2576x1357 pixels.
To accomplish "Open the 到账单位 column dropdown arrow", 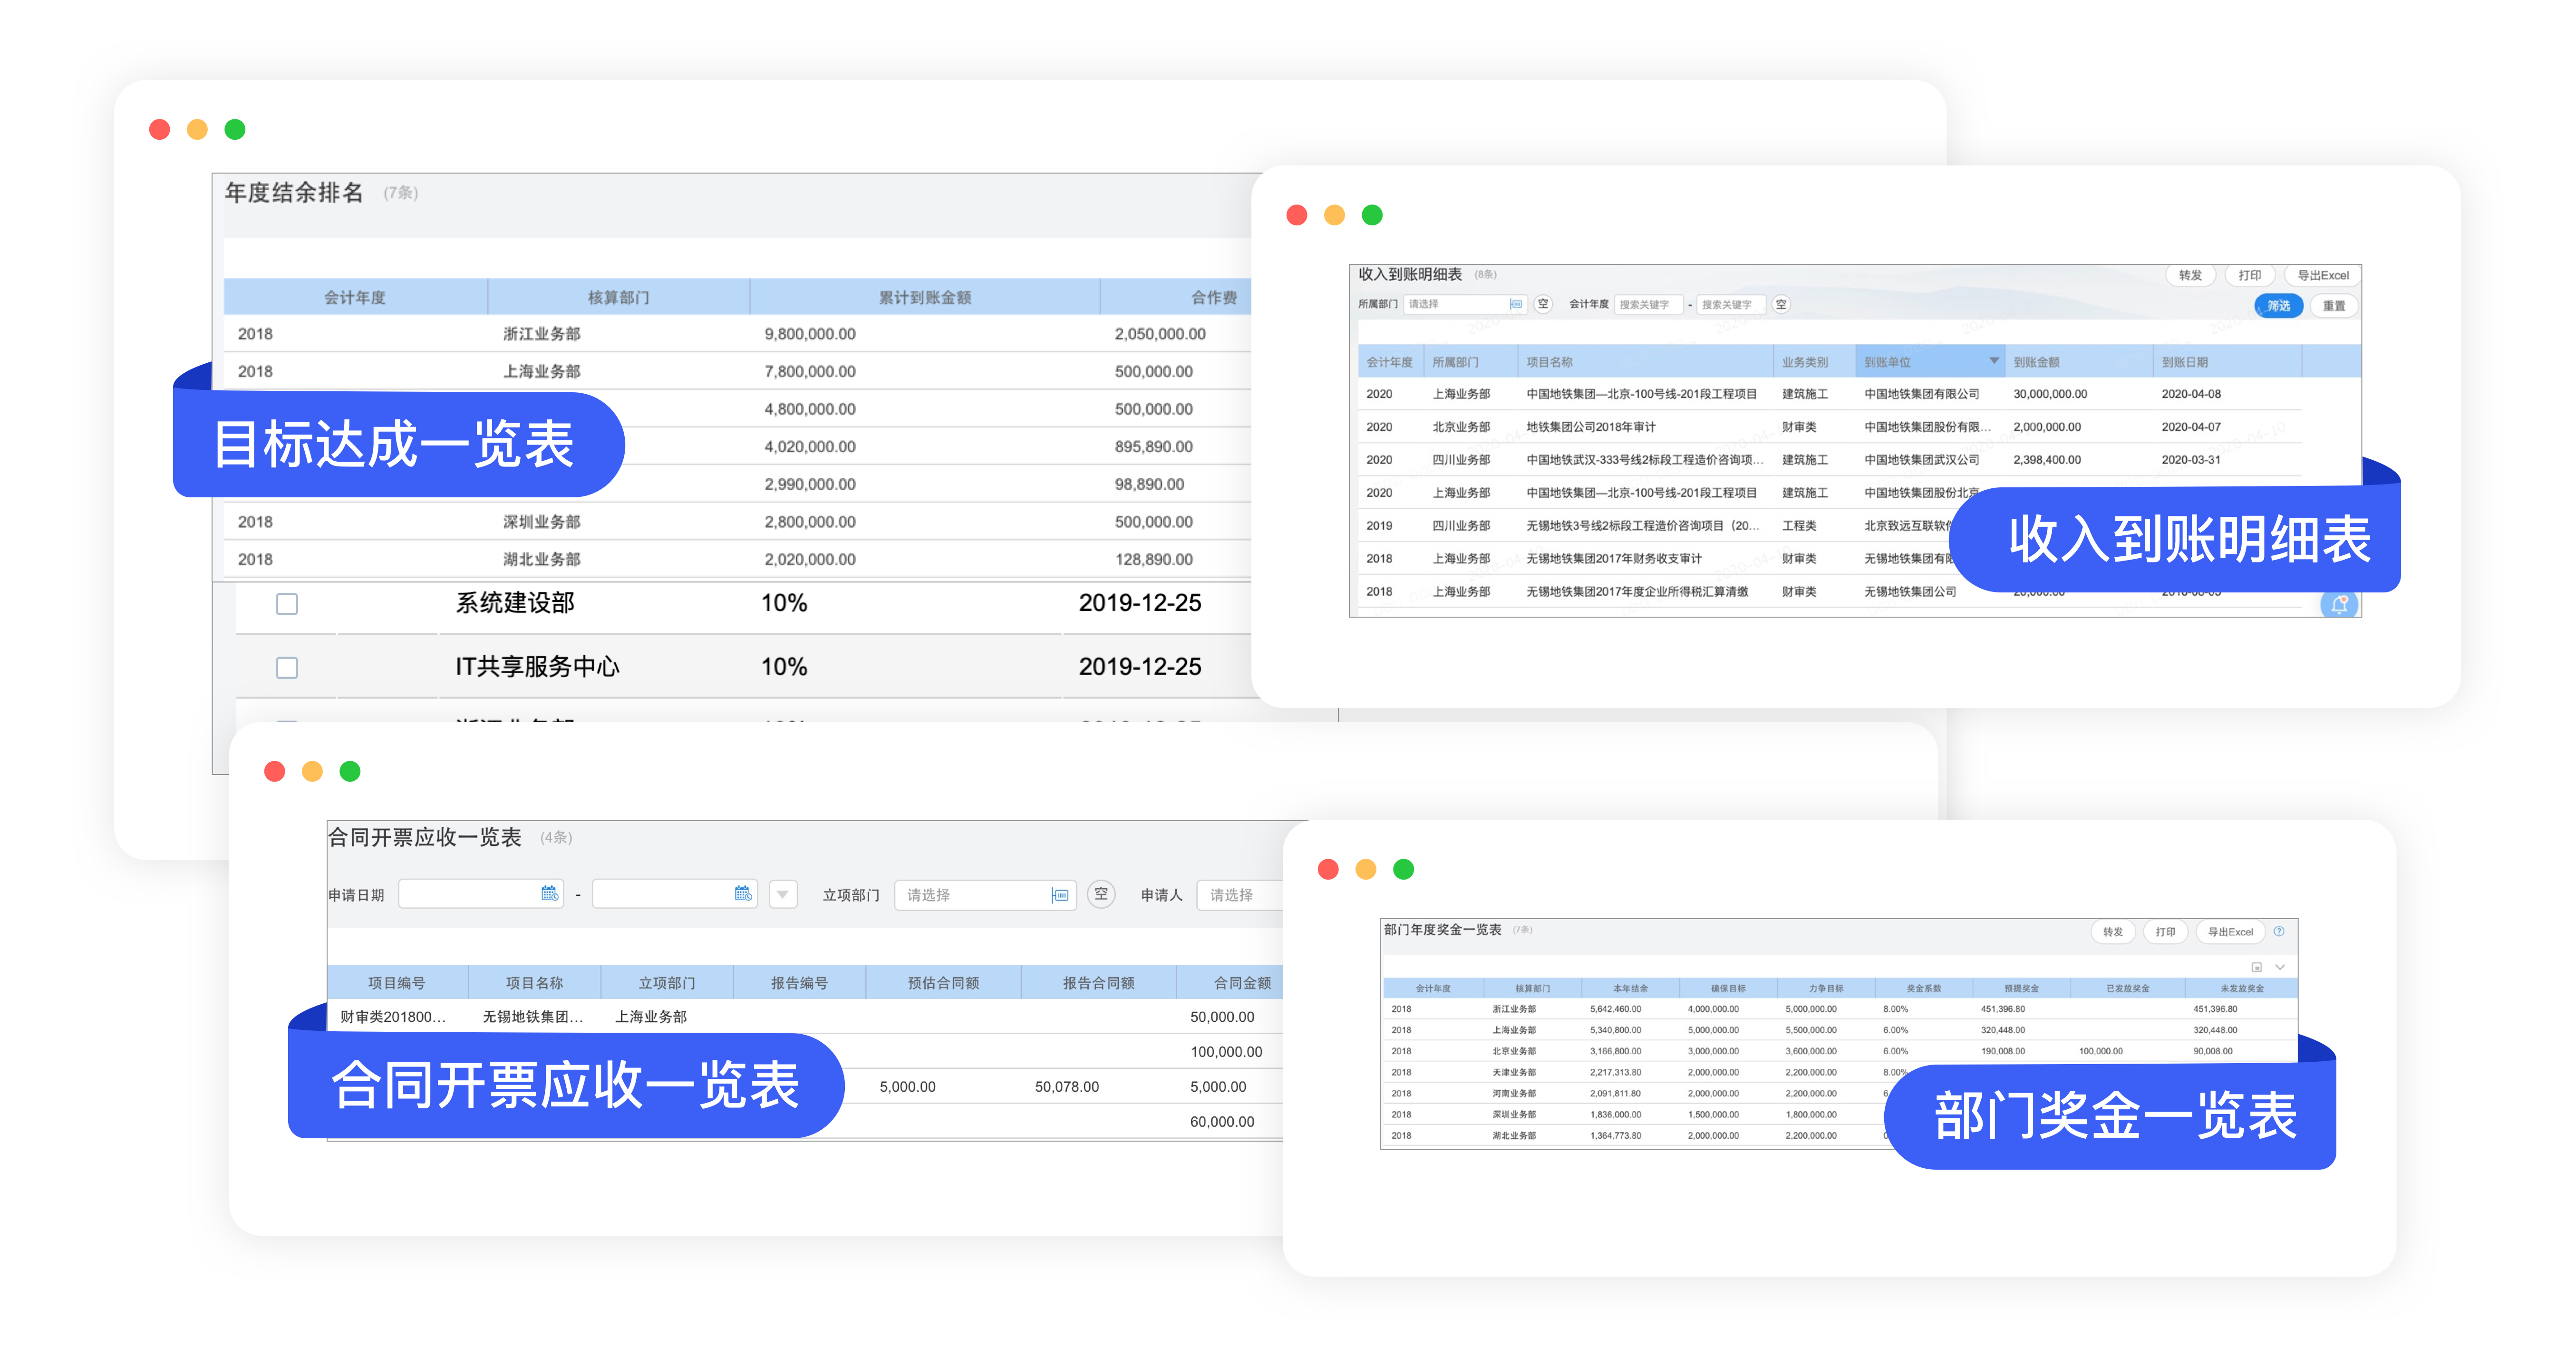I will click(1994, 361).
